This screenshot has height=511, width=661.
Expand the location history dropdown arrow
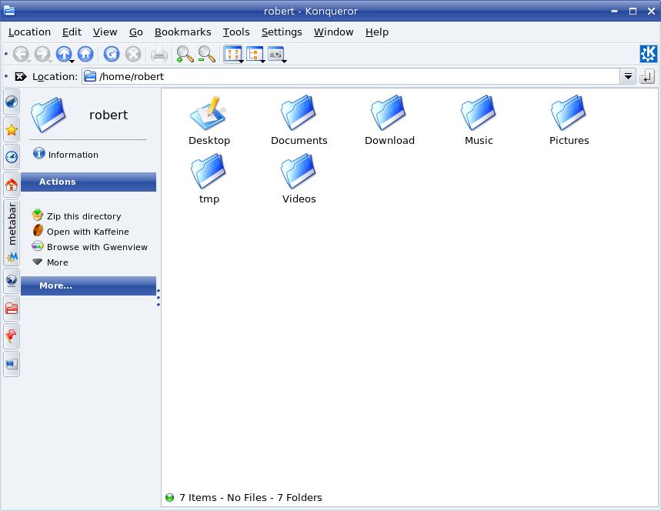tap(628, 77)
